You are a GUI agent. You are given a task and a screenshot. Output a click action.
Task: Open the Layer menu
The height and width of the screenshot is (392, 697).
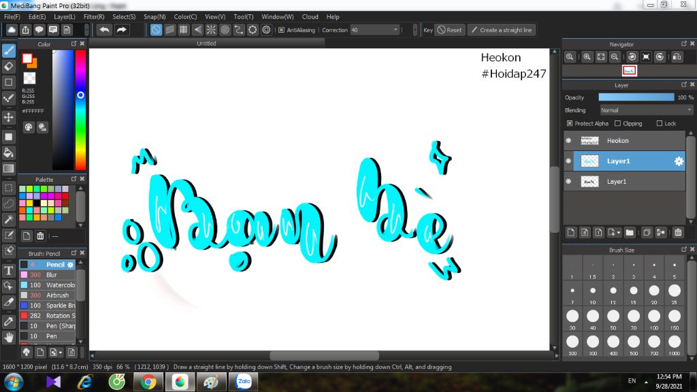tap(65, 16)
